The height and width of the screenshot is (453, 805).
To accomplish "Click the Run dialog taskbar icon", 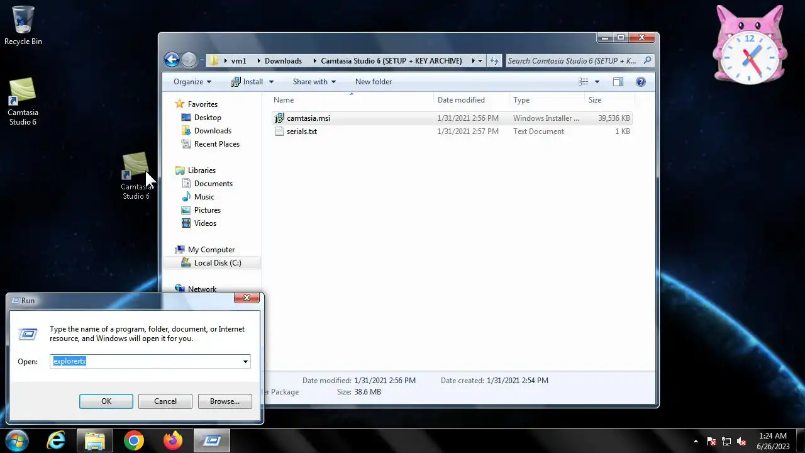I will coord(212,440).
